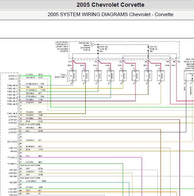The width and height of the screenshot is (194, 196).
Task: Click the BRN 2129 wire label
Action: [x=34, y=122]
